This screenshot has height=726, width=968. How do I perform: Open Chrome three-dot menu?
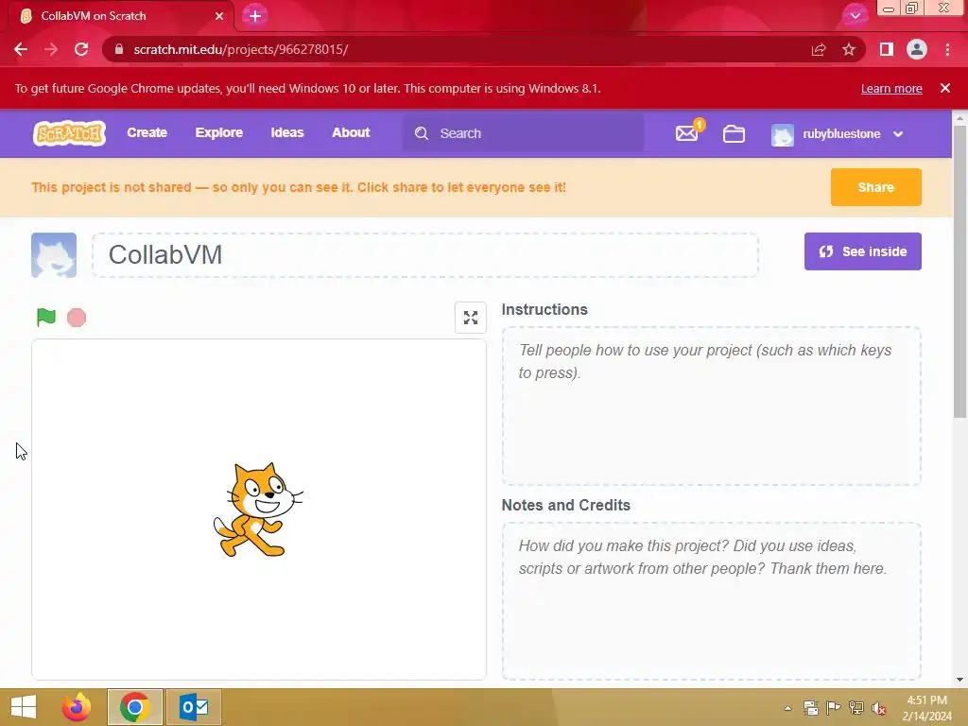point(947,49)
